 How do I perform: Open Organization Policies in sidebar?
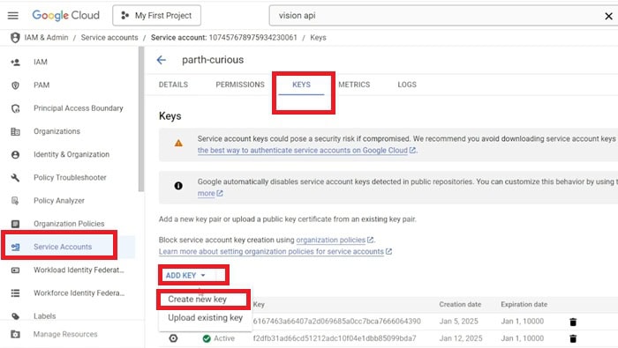[69, 224]
